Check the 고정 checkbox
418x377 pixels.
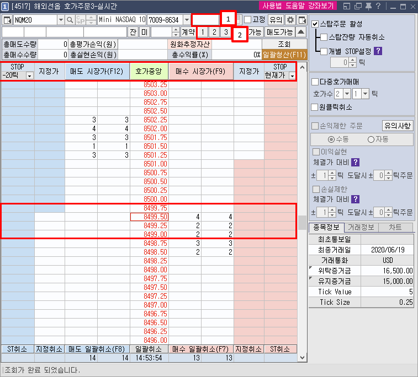coord(248,19)
